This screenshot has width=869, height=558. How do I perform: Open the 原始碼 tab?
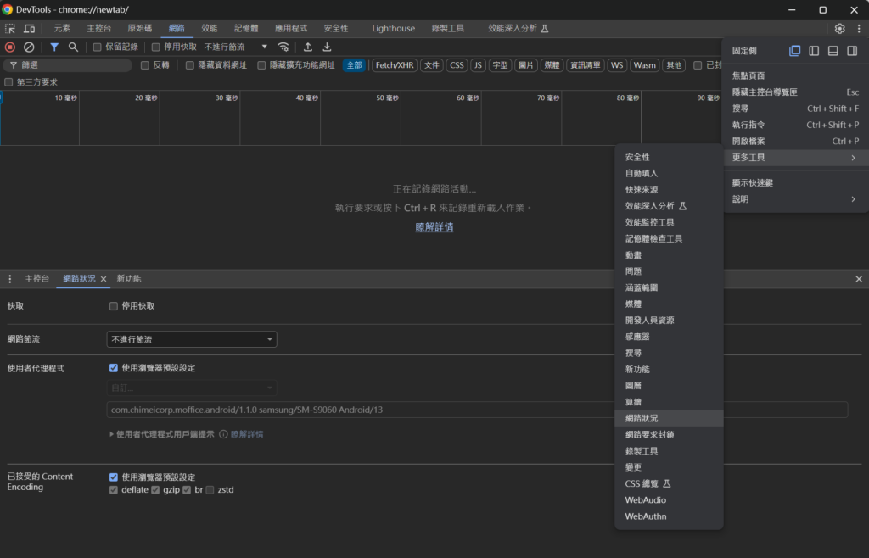(140, 28)
